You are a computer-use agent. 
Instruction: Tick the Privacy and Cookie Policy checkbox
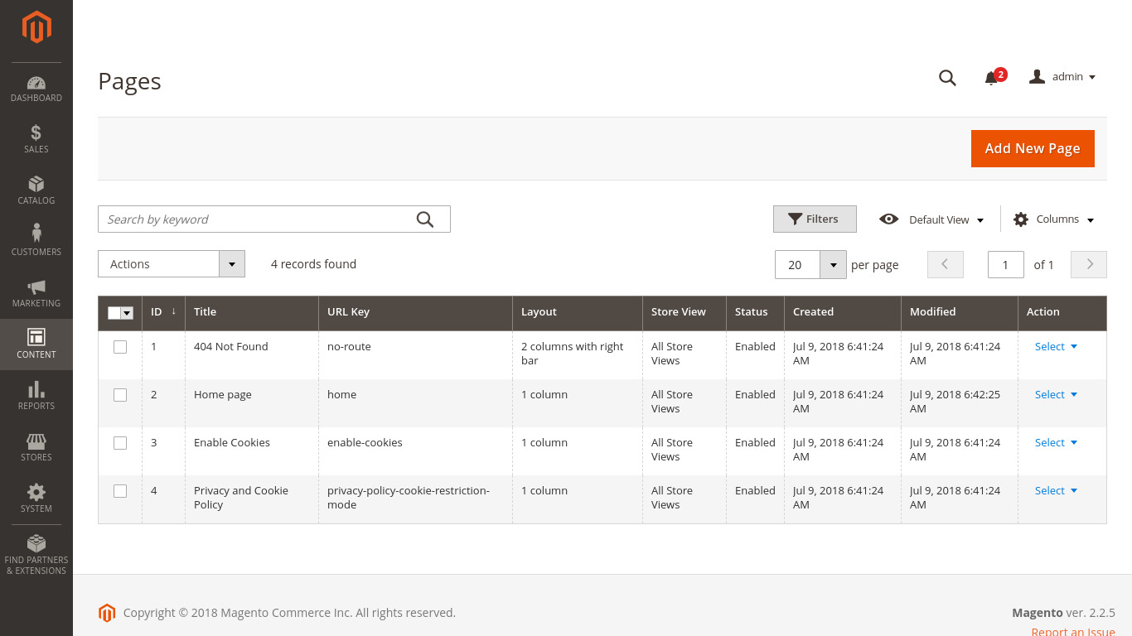(x=120, y=491)
